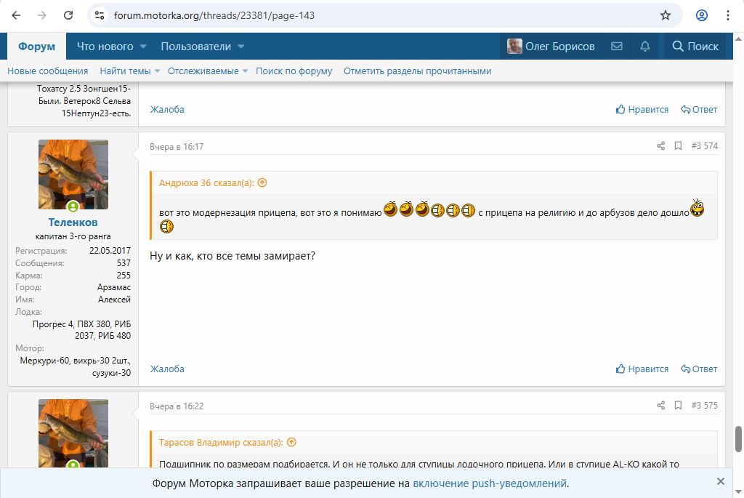Click share icon on post #3 575

(x=660, y=406)
